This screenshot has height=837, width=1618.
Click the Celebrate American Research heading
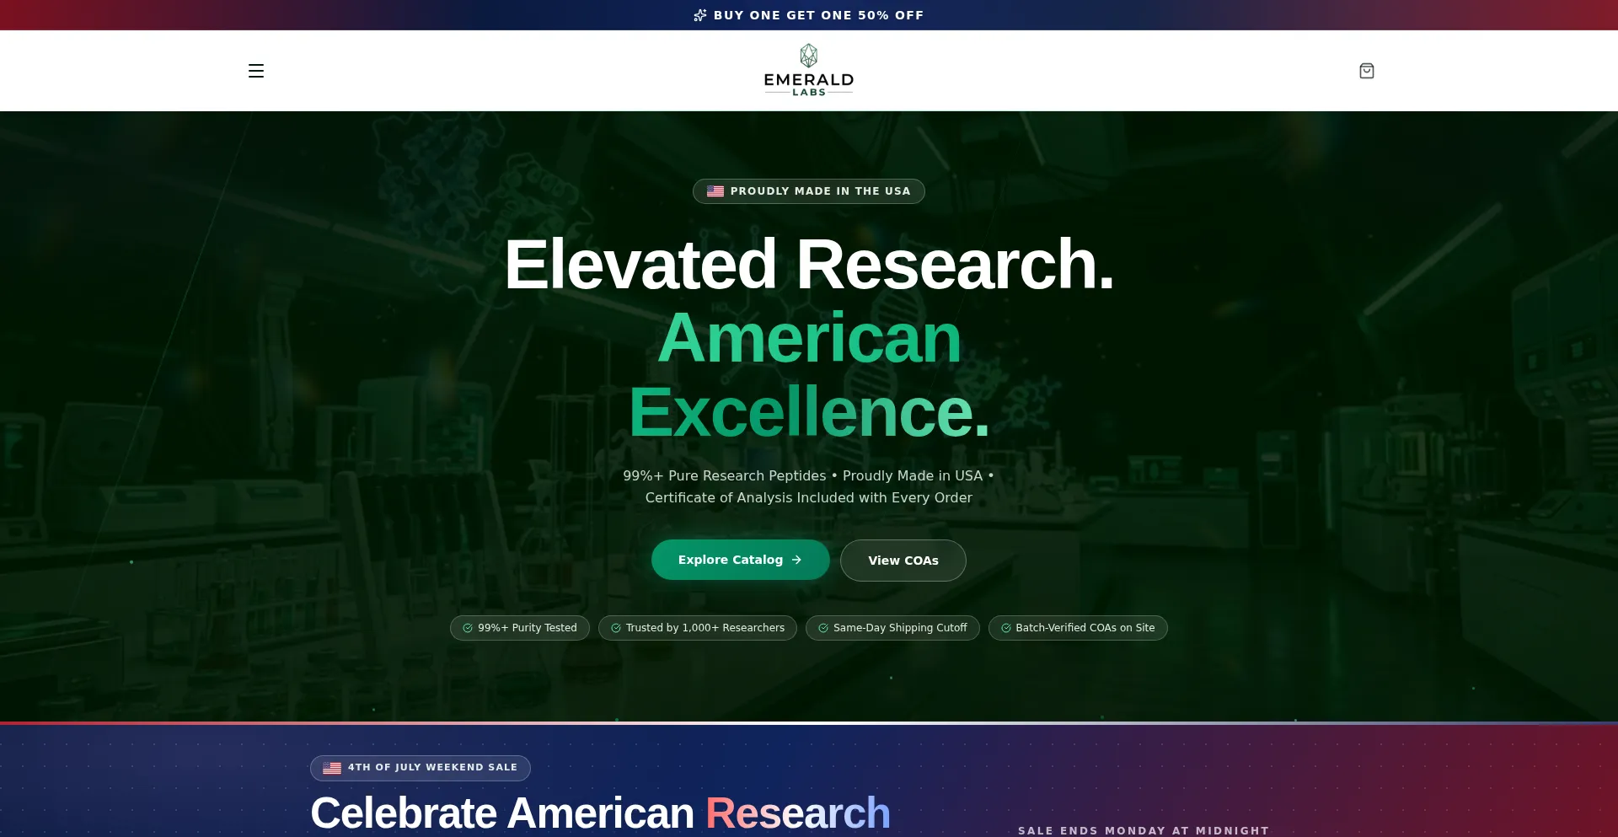[x=600, y=813]
